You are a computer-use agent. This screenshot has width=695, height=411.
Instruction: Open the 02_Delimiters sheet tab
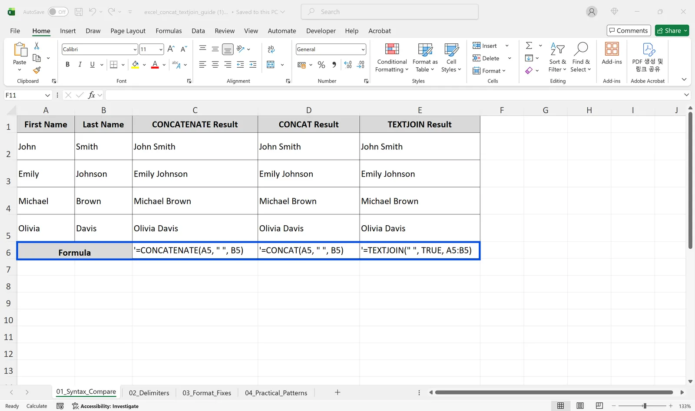click(149, 393)
